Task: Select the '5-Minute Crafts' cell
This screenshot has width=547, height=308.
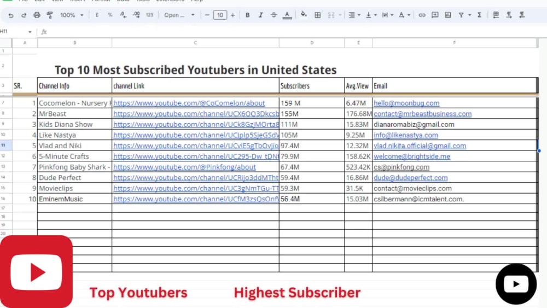Action: click(x=74, y=156)
